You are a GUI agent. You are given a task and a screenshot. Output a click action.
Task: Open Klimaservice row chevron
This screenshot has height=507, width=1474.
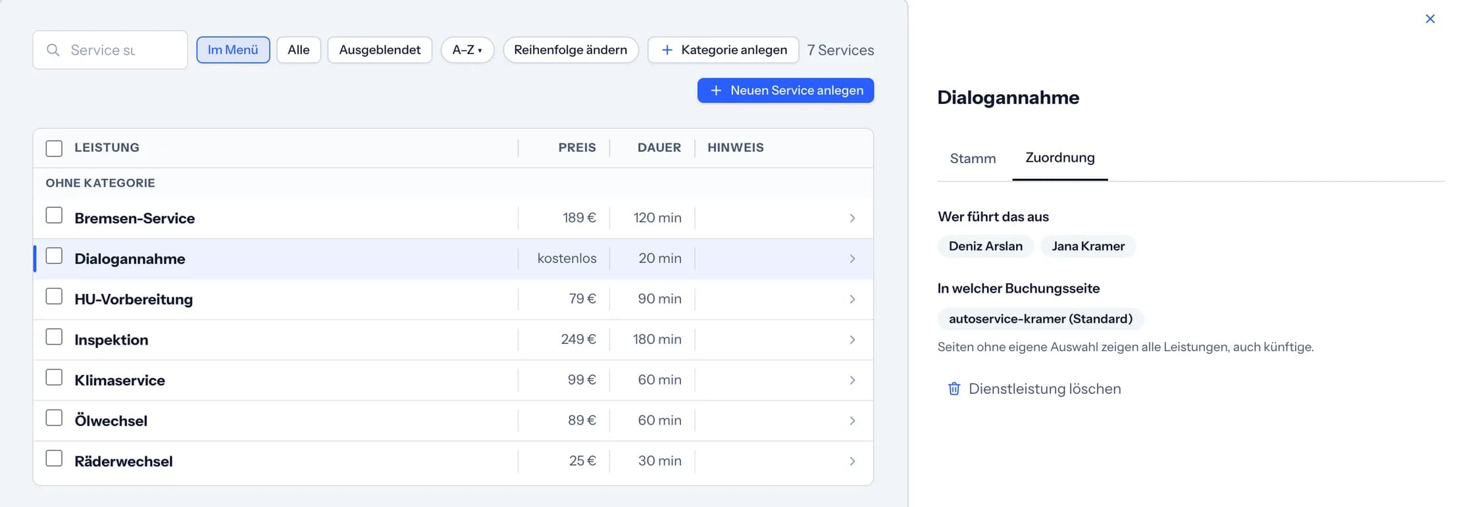pyautogui.click(x=852, y=381)
